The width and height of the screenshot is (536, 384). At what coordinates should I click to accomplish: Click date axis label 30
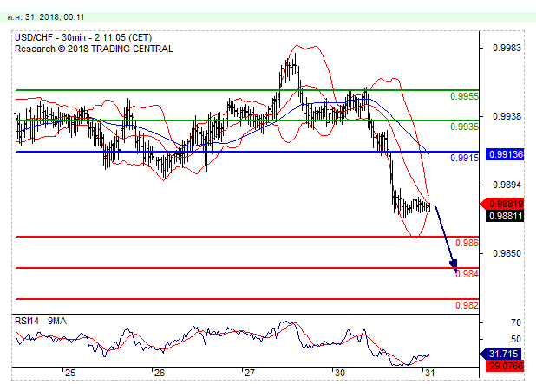tap(339, 373)
